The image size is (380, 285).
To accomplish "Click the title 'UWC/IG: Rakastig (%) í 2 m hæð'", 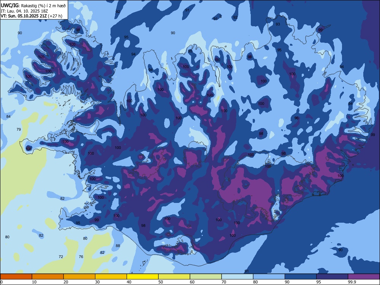I will point(33,5).
